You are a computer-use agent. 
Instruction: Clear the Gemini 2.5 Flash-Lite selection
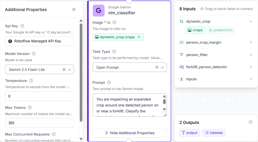click(x=64, y=70)
